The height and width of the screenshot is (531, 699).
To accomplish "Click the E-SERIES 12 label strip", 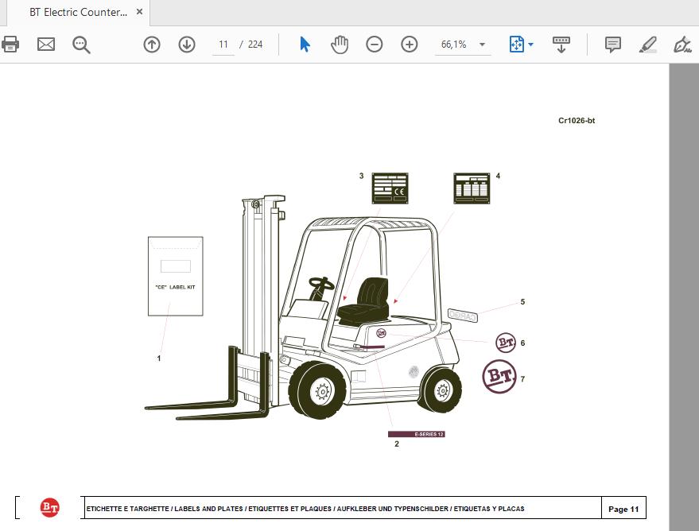I will point(417,434).
